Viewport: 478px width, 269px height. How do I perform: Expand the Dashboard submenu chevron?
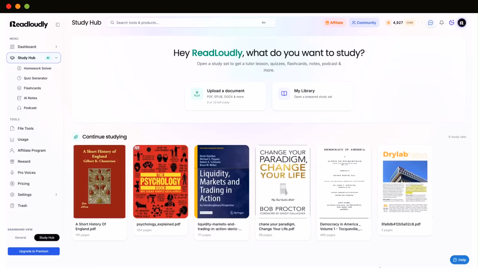[56, 47]
